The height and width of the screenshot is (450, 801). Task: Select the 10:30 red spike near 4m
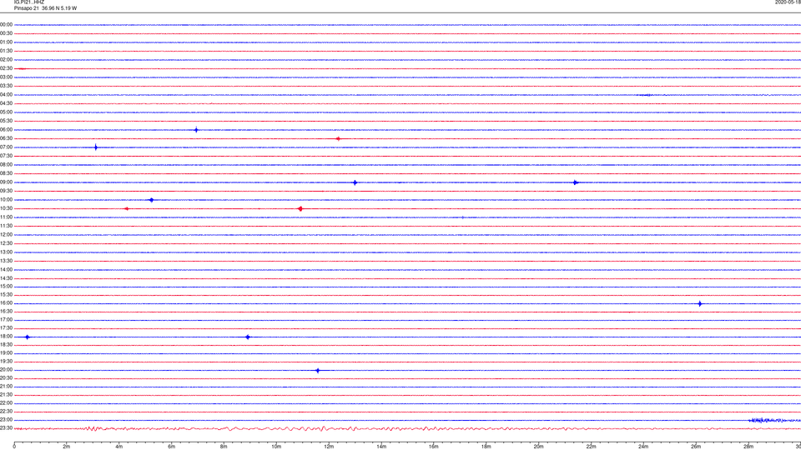127,208
